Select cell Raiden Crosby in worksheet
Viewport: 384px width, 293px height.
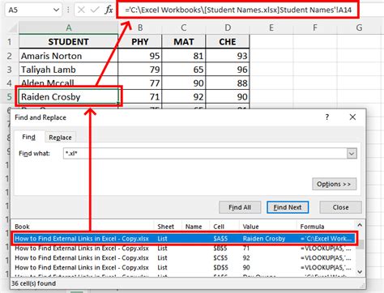pyautogui.click(x=69, y=96)
